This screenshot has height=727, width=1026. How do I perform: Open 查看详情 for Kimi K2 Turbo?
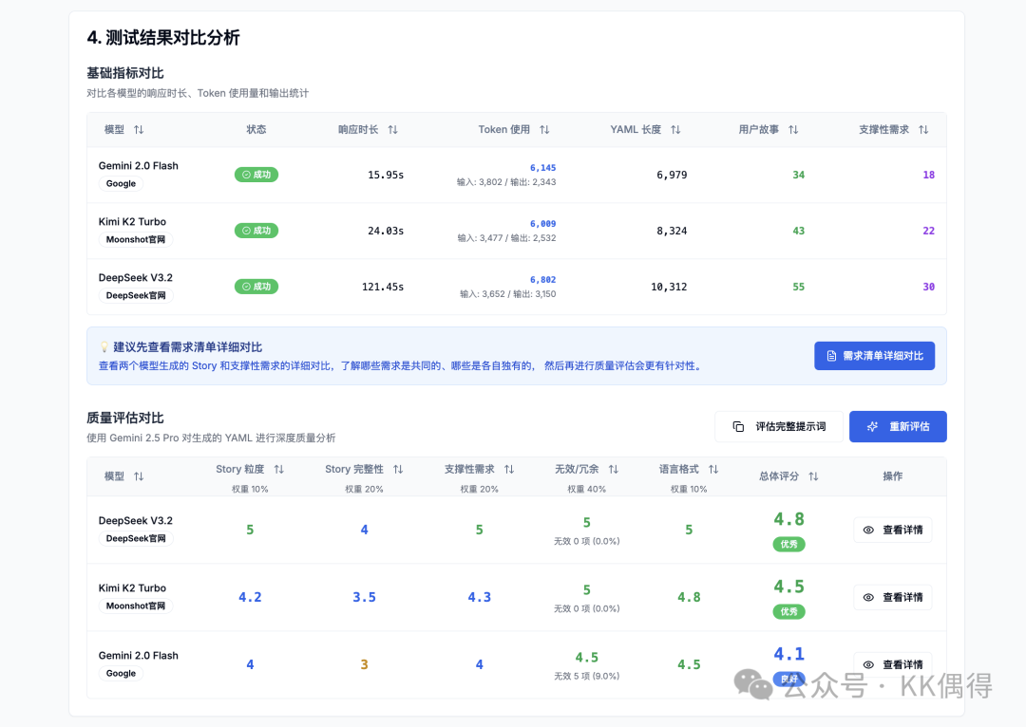pyautogui.click(x=892, y=598)
